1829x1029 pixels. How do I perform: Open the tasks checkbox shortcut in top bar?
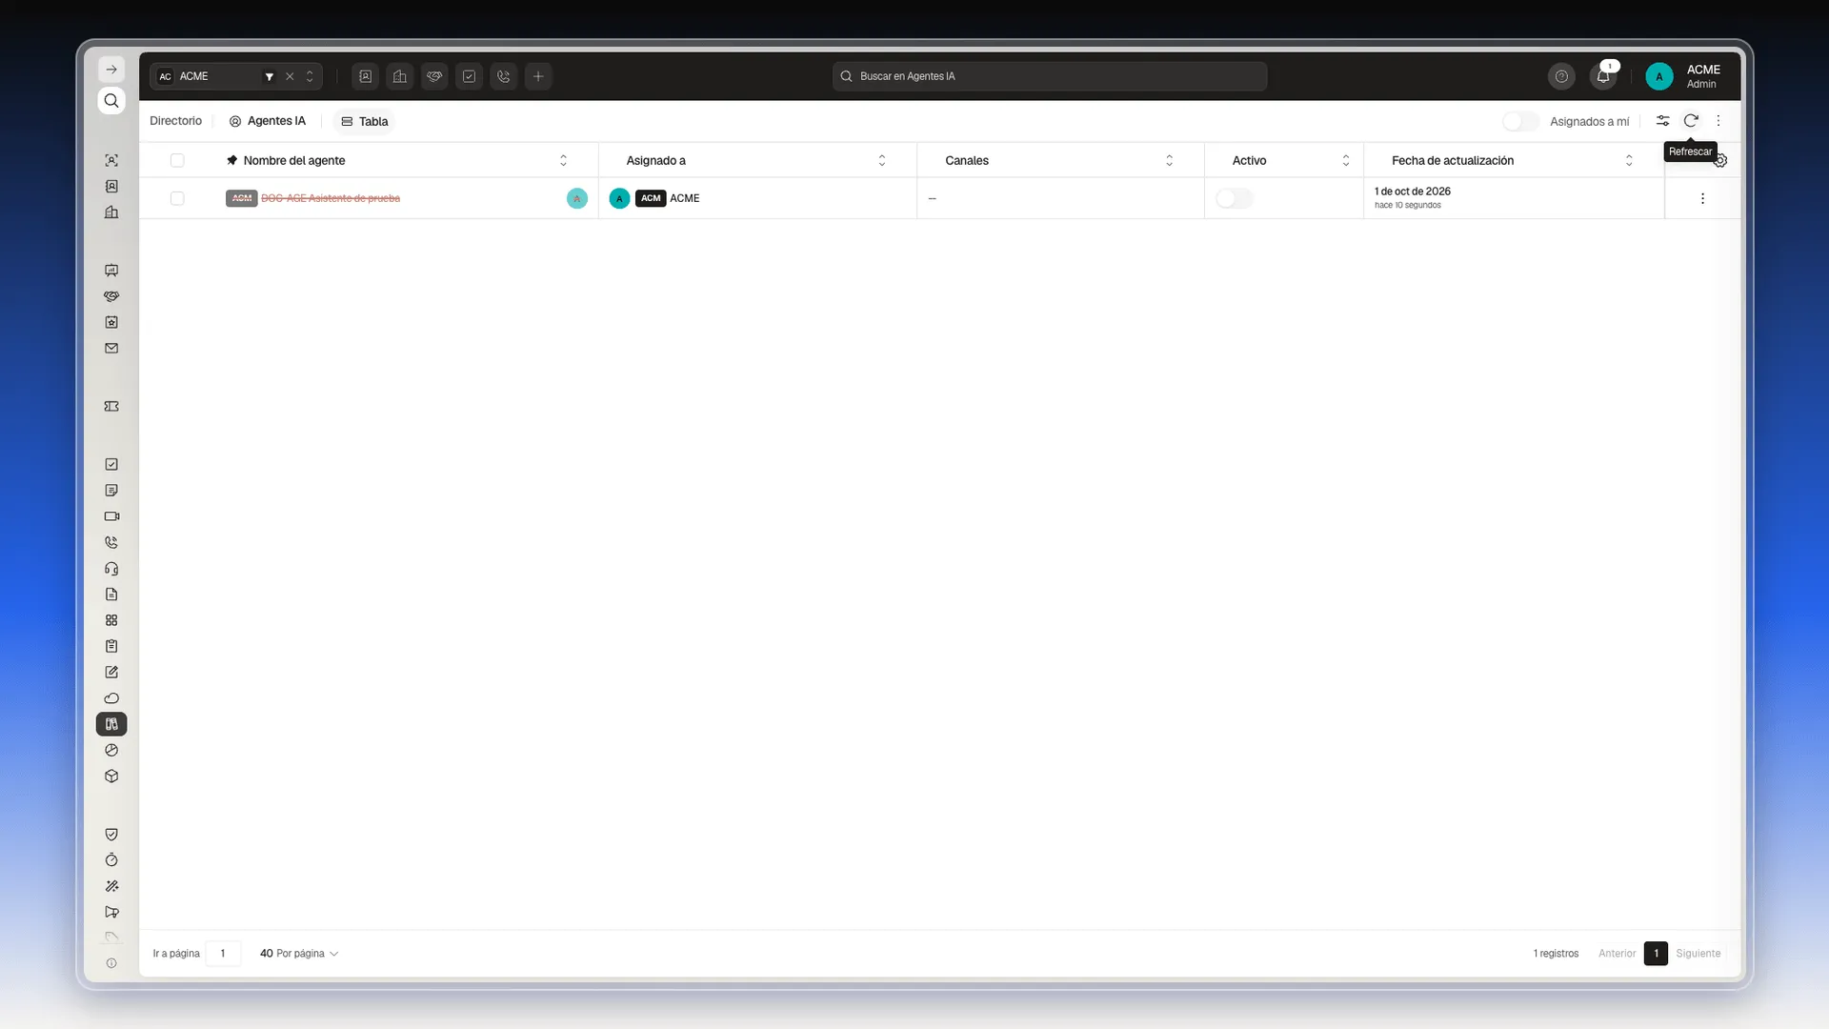469,76
